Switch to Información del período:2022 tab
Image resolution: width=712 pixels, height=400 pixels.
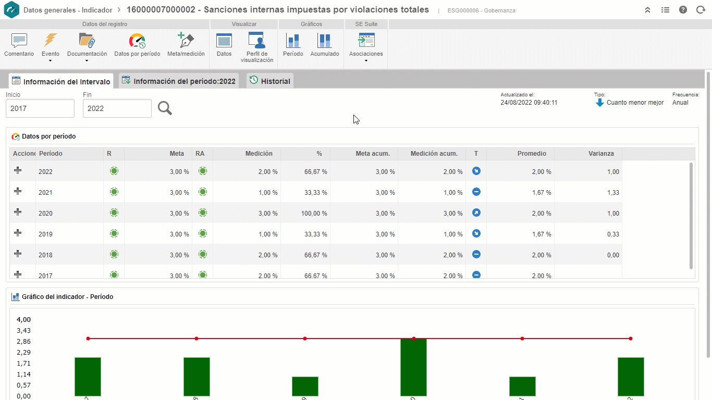click(x=179, y=81)
